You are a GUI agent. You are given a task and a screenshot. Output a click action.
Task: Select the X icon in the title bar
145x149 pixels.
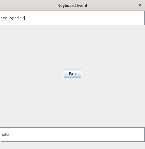[140, 5]
